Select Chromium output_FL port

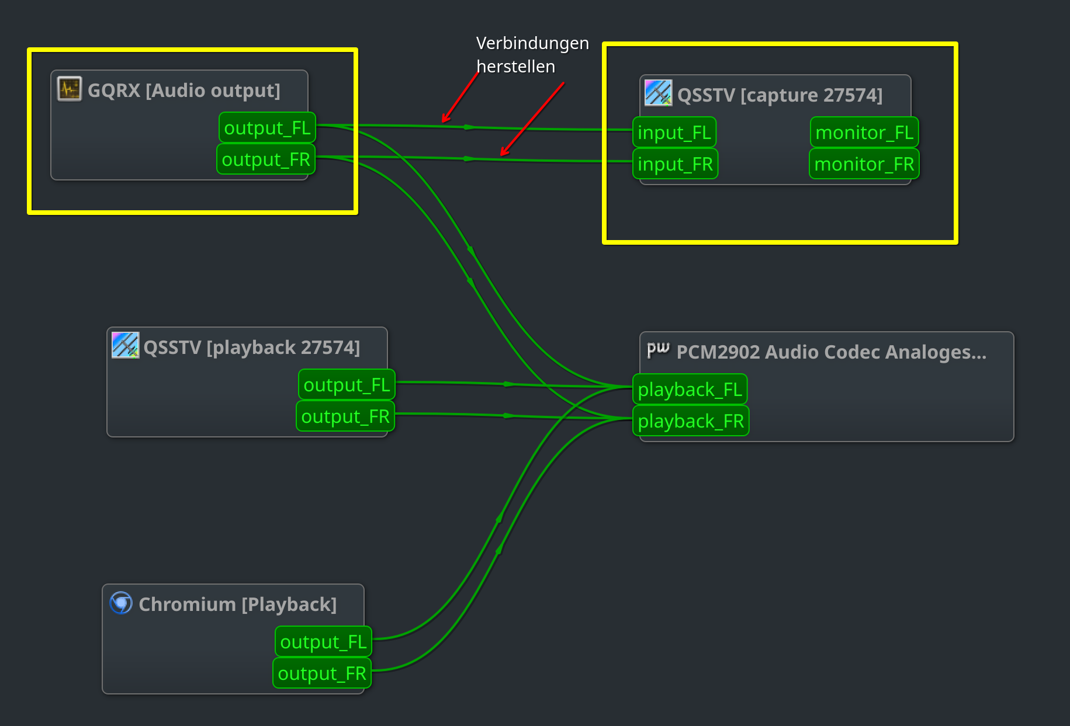324,642
